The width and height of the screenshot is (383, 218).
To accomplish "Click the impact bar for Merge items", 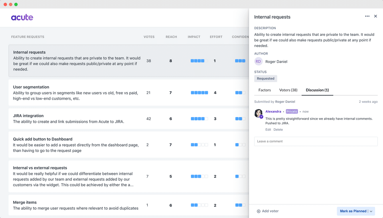I will pos(199,205).
